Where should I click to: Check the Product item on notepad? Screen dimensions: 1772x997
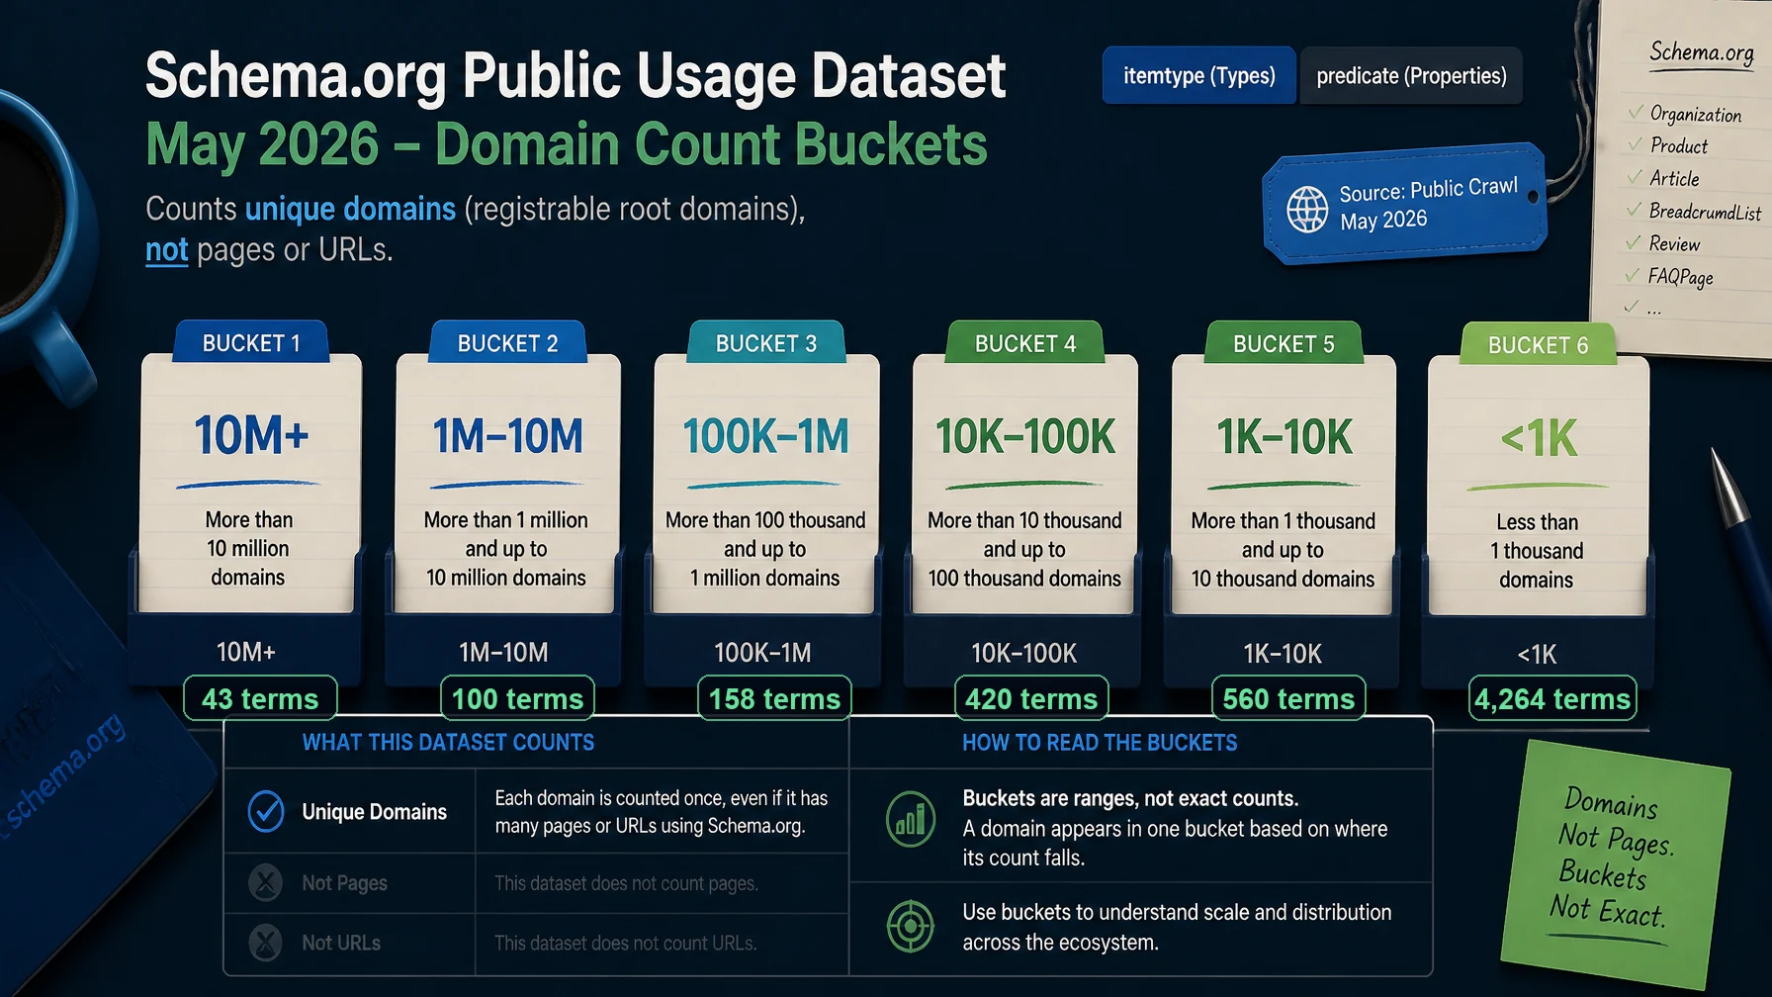pos(1668,145)
